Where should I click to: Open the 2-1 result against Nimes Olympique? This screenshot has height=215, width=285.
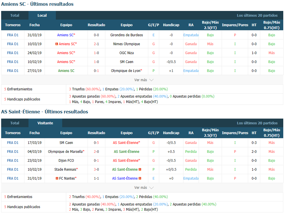(96, 44)
